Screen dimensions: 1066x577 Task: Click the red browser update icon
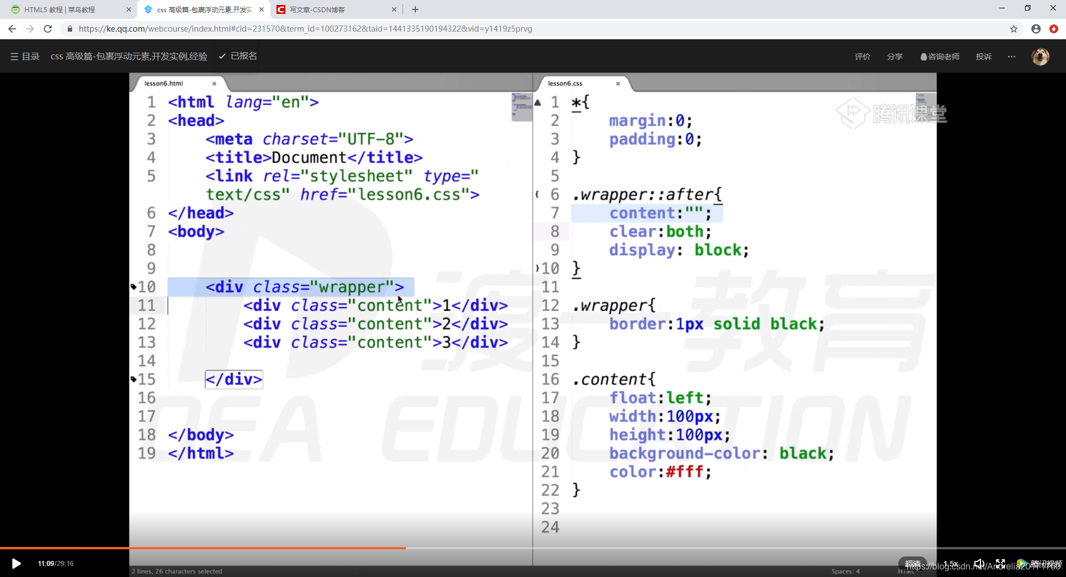pyautogui.click(x=1054, y=29)
